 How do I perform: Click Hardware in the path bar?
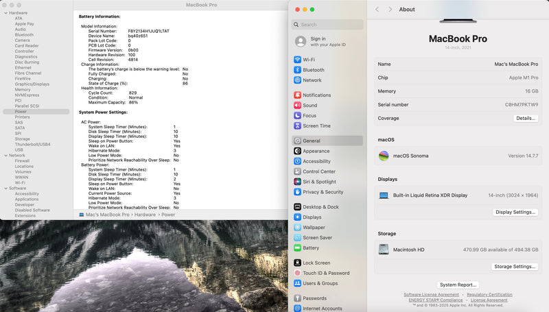click(x=145, y=215)
